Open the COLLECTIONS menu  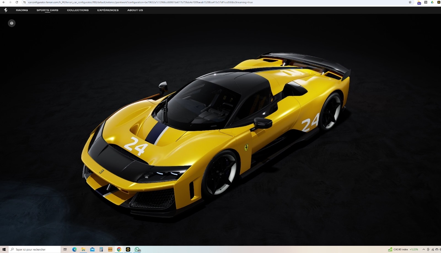(78, 10)
